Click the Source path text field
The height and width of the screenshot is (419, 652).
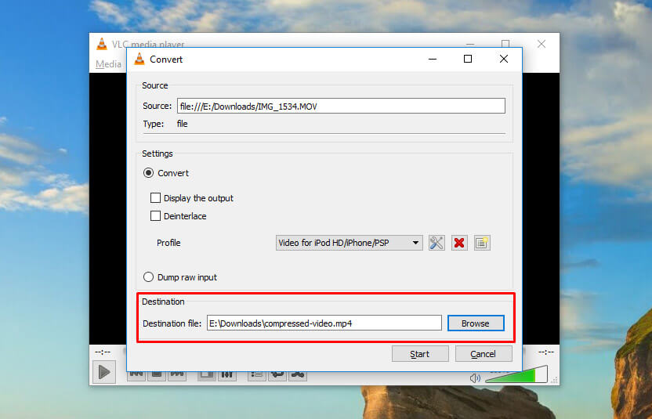click(x=341, y=106)
